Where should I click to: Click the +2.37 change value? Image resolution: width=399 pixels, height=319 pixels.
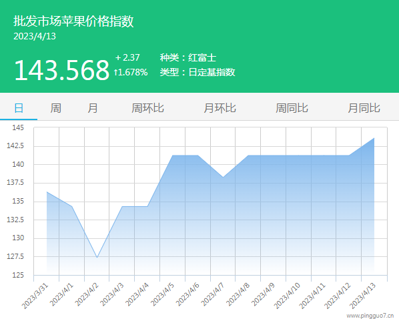[x=127, y=57]
